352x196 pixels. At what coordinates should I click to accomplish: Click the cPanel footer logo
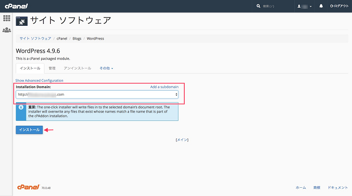28,187
